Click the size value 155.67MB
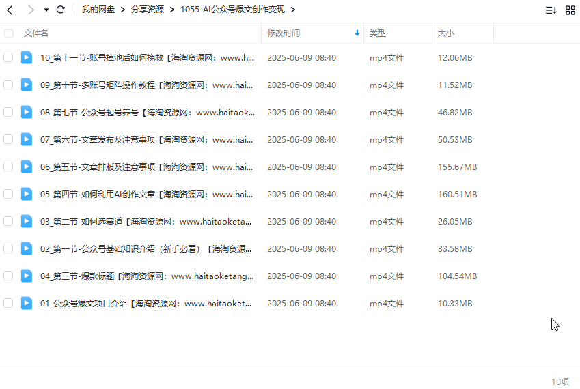Viewport: 580px width, 389px height. [458, 167]
